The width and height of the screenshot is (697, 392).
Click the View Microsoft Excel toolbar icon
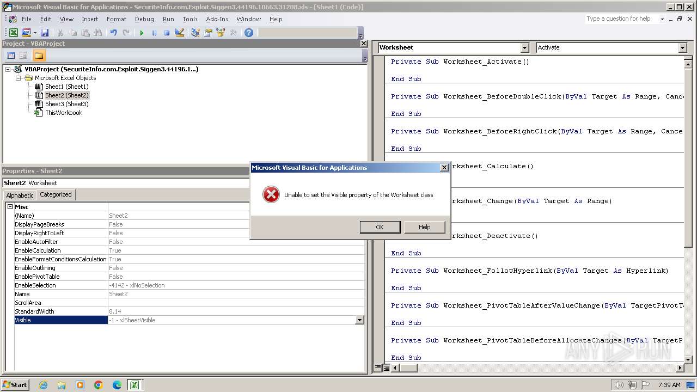pyautogui.click(x=14, y=33)
